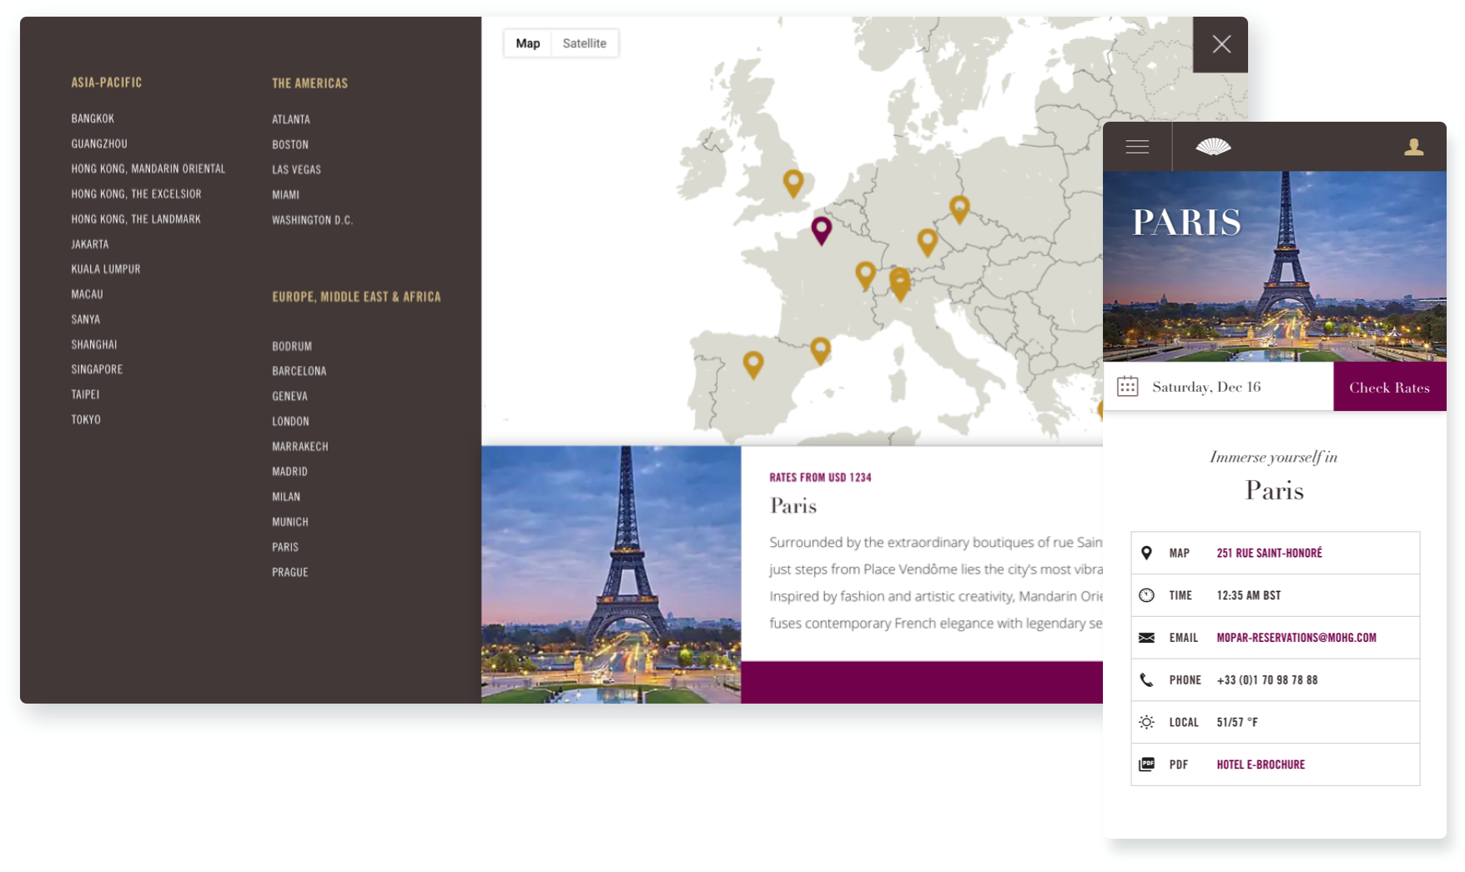Click the Asia-Pacific region heading
This screenshot has width=1465, height=872.
click(x=107, y=83)
